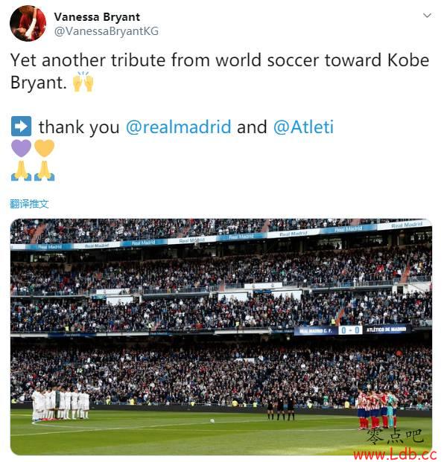Open the @VanessaBryantKG handle
This screenshot has width=444, height=462.
pyautogui.click(x=107, y=31)
